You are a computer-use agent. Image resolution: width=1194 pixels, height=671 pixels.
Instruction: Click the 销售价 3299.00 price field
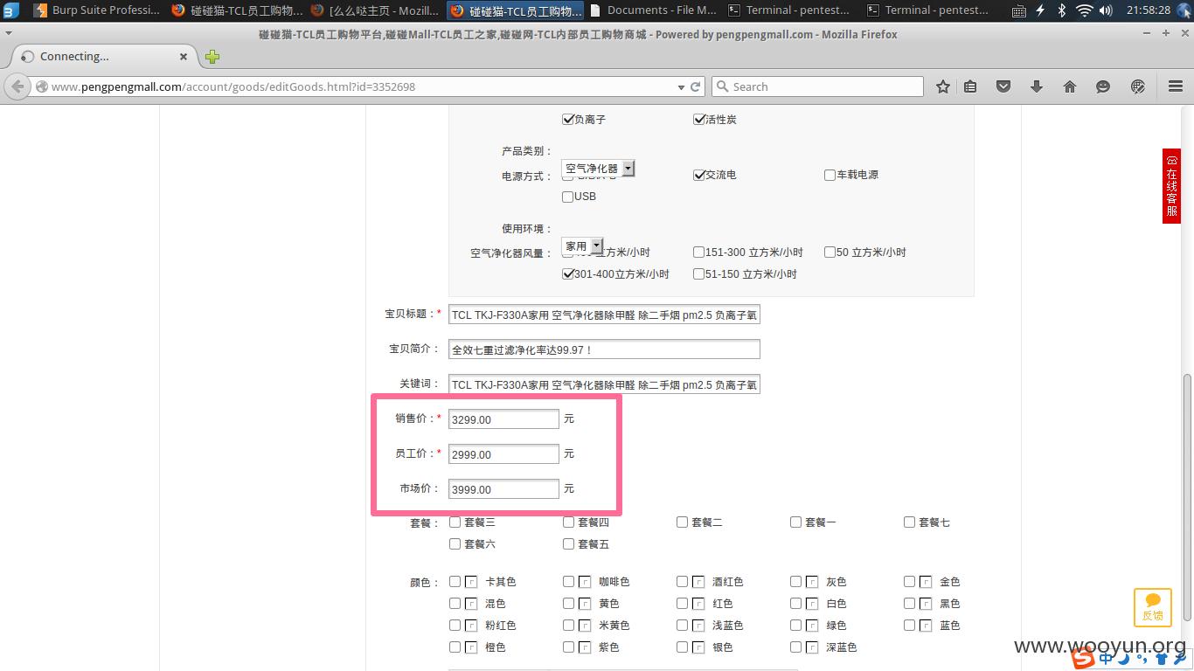[503, 419]
